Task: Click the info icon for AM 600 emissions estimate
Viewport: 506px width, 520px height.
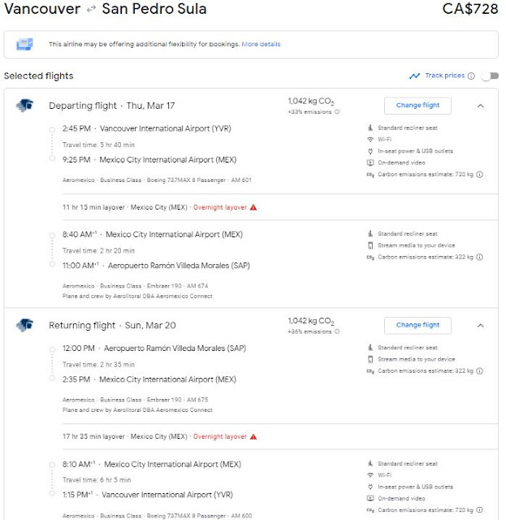Action: coord(479,509)
